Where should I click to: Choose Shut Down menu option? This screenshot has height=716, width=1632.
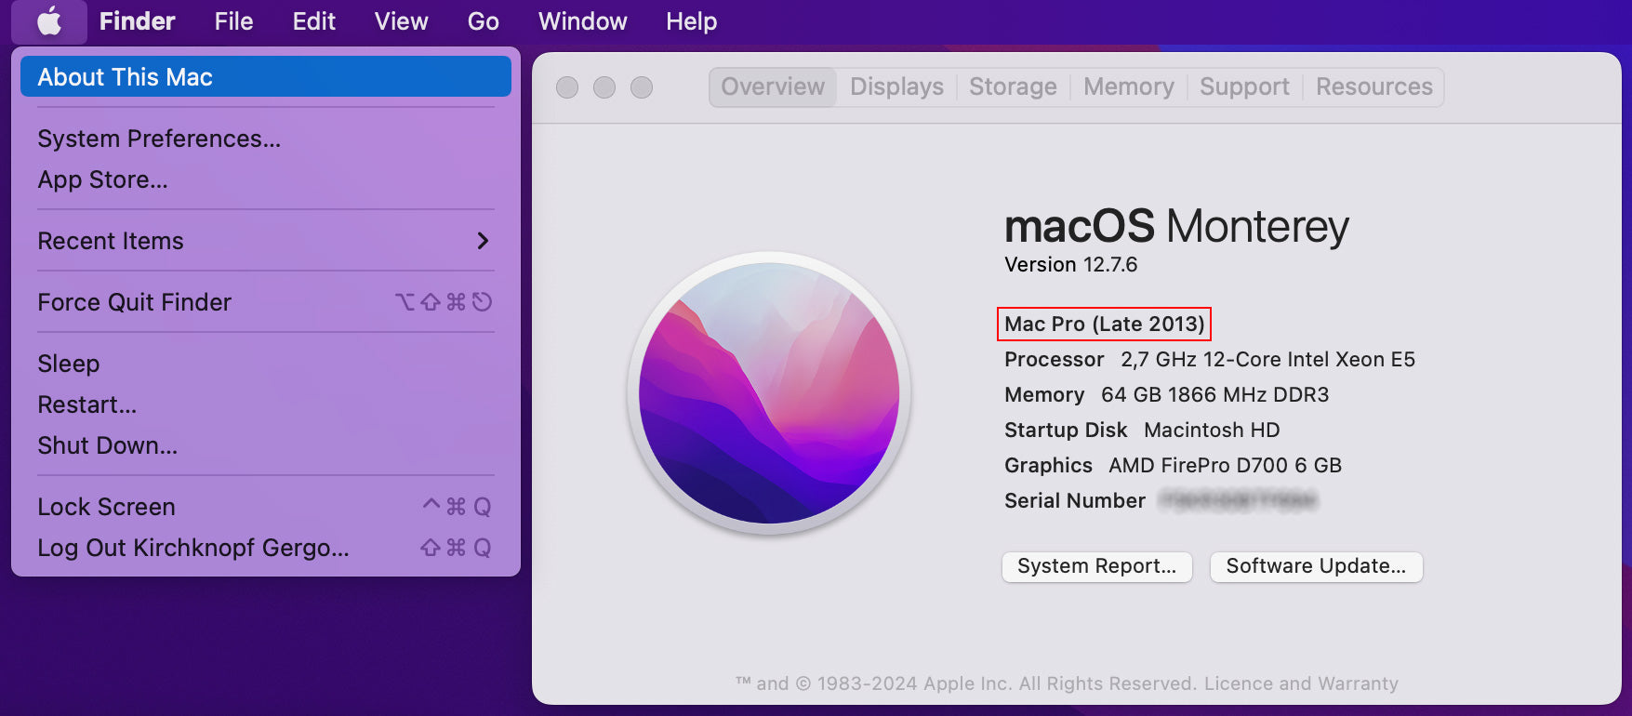click(108, 445)
